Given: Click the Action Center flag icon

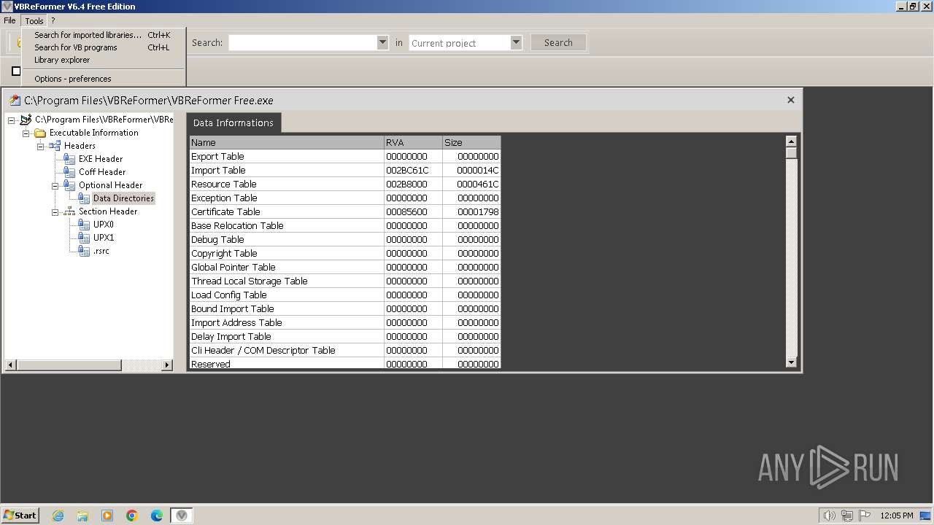Looking at the screenshot, I should (x=864, y=516).
